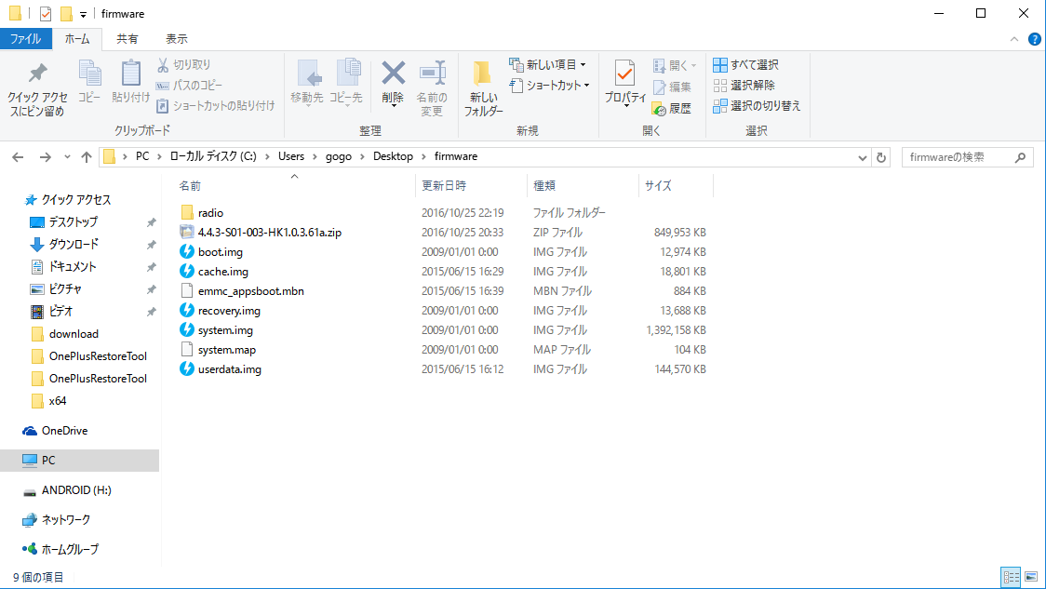1046x589 pixels.
Task: Click Select none in ribbon
Action: pos(744,86)
